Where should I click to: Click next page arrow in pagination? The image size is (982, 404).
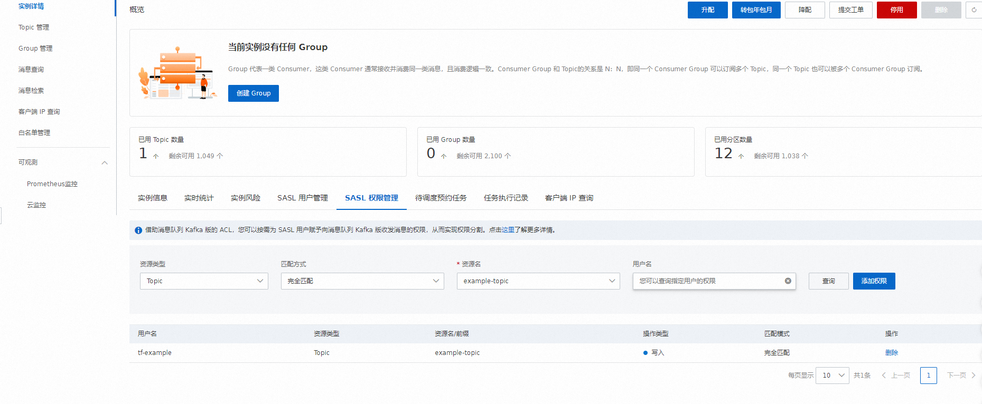point(973,376)
